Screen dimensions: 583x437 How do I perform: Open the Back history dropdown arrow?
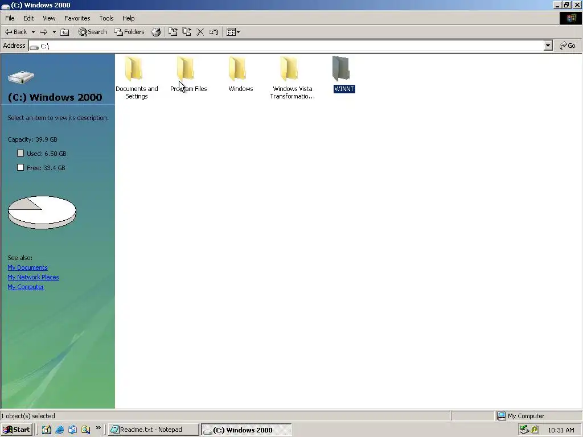point(33,32)
